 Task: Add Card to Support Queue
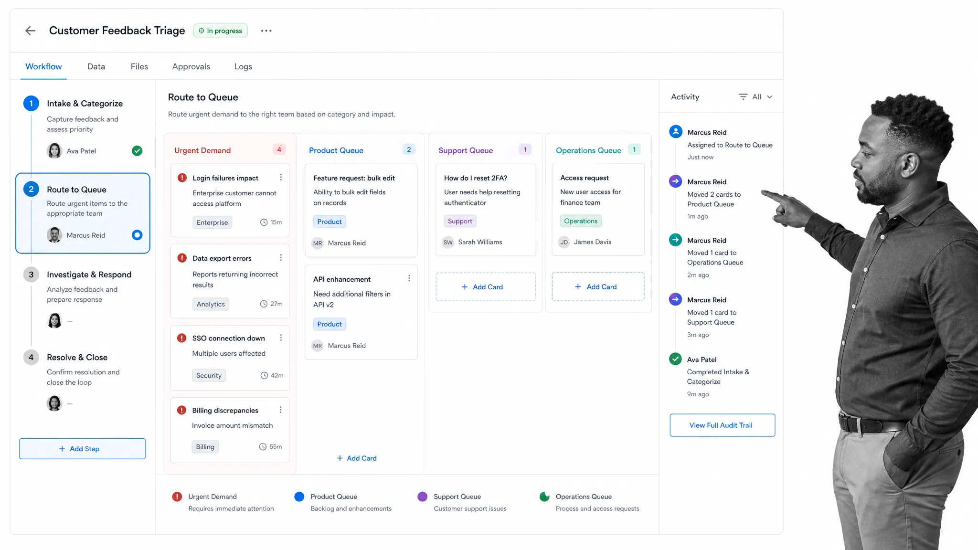[486, 287]
